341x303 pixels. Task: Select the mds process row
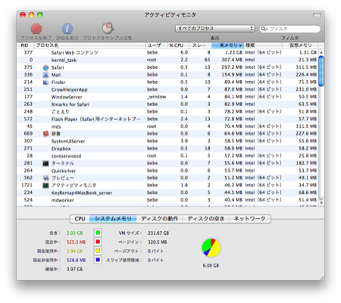[167, 127]
